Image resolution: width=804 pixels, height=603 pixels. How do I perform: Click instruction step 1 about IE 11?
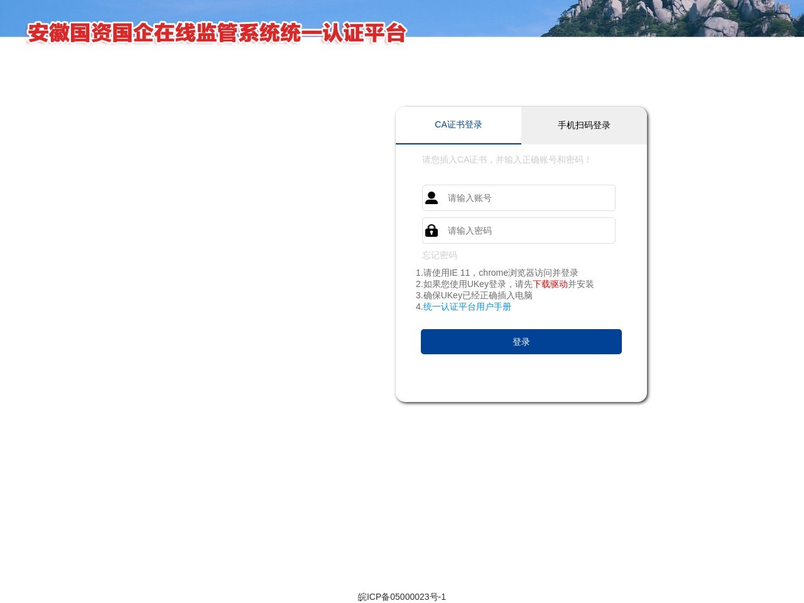pos(497,273)
